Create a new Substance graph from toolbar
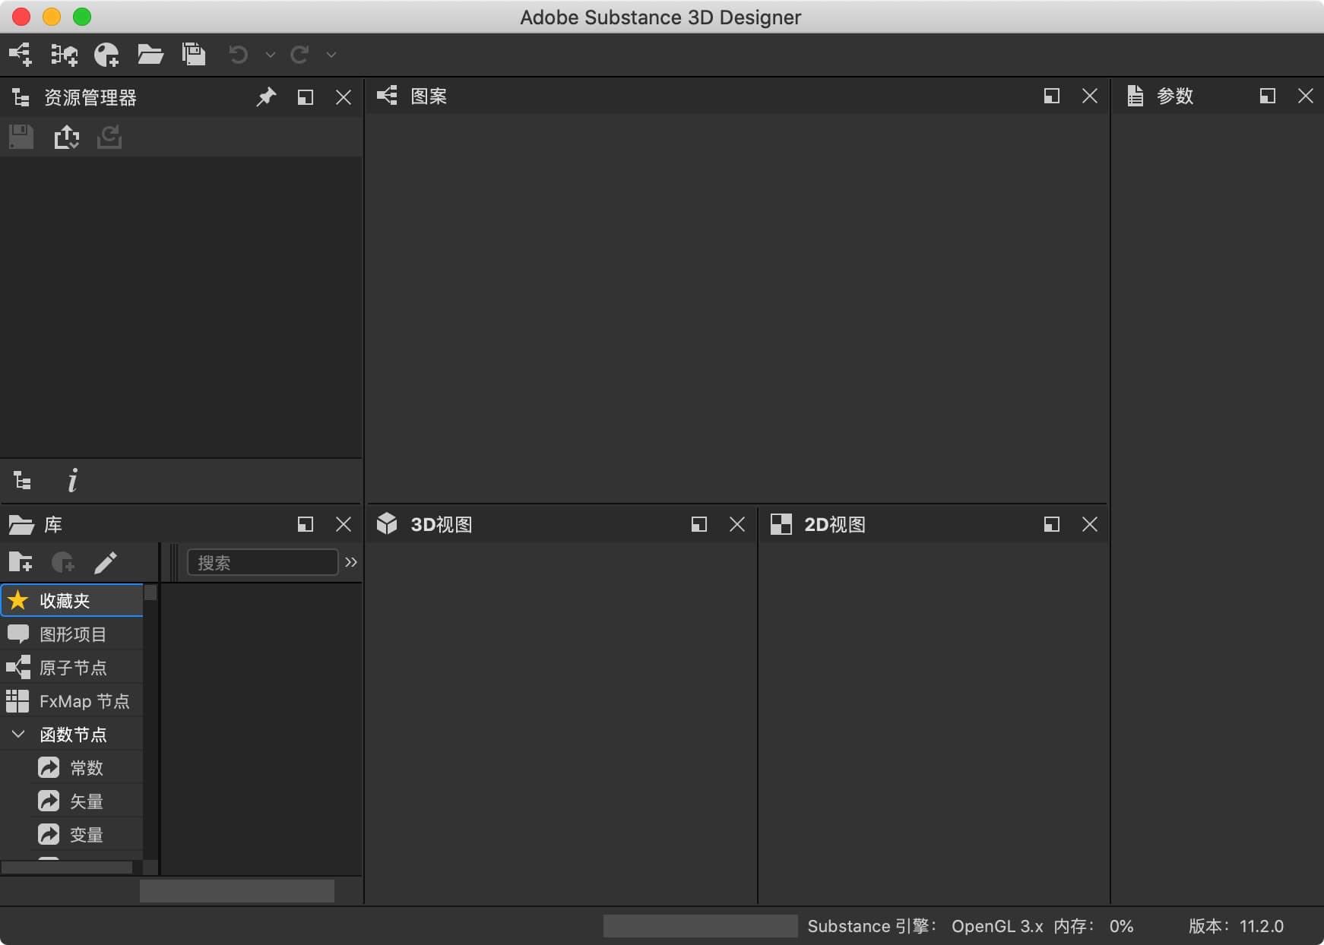Image resolution: width=1324 pixels, height=945 pixels. pyautogui.click(x=21, y=55)
